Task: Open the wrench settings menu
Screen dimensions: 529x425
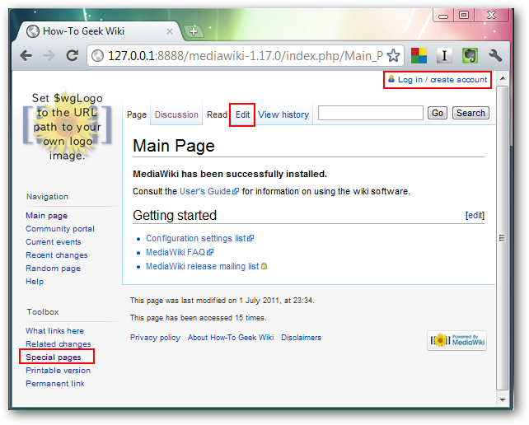Action: (495, 56)
